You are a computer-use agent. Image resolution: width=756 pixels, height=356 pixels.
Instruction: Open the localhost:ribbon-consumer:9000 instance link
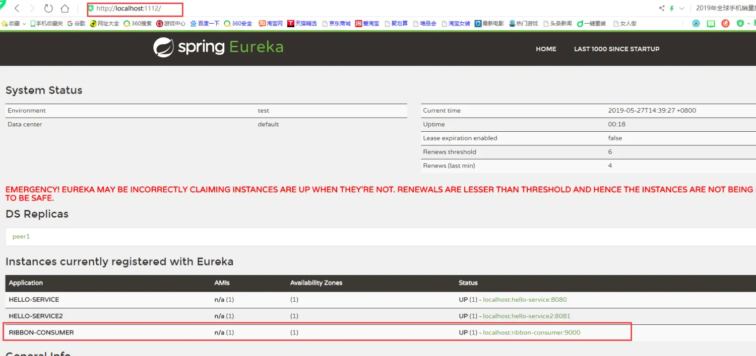pos(532,332)
